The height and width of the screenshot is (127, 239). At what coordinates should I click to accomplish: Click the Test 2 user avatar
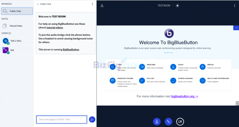pyautogui.click(x=6, y=41)
